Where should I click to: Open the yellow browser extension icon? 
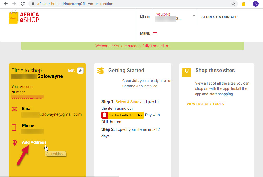[243, 4]
